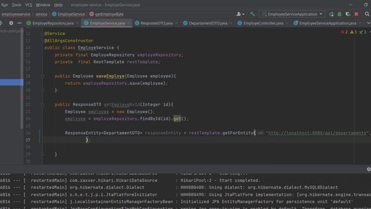Select the getEmployeById method breadcrumb
Image resolution: width=371 pixels, height=209 pixels.
point(107,14)
